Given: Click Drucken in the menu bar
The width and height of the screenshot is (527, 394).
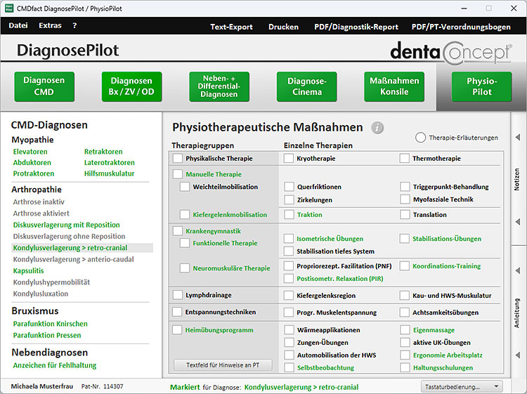Looking at the screenshot, I should pyautogui.click(x=283, y=27).
